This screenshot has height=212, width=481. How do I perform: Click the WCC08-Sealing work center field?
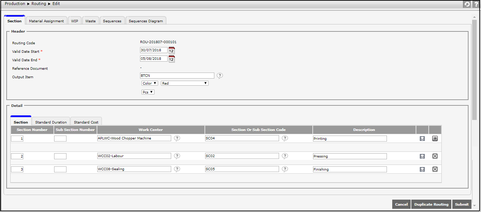click(x=134, y=169)
